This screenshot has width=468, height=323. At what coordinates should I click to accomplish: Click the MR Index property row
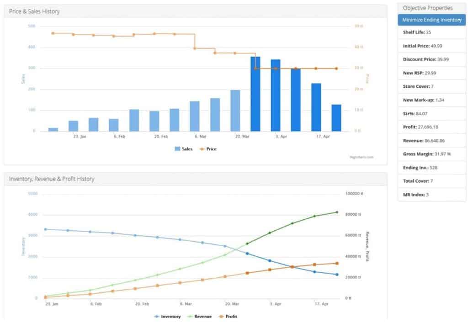(431, 195)
